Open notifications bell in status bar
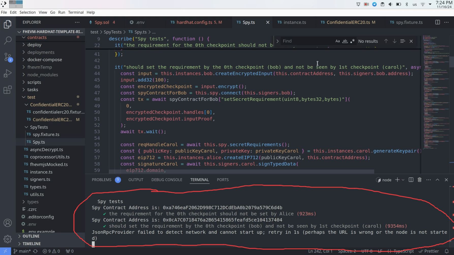The height and width of the screenshot is (255, 454). pos(447,251)
